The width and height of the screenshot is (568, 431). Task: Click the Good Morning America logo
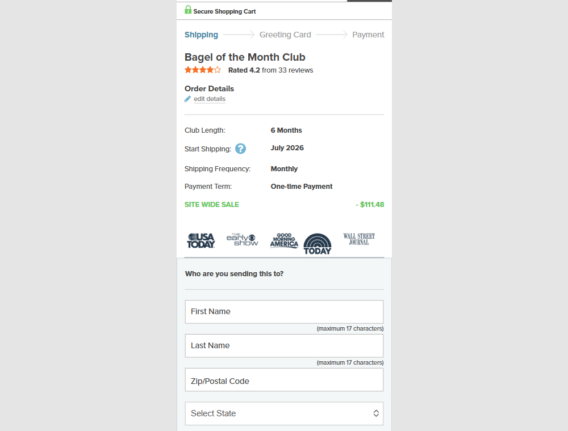click(x=284, y=240)
